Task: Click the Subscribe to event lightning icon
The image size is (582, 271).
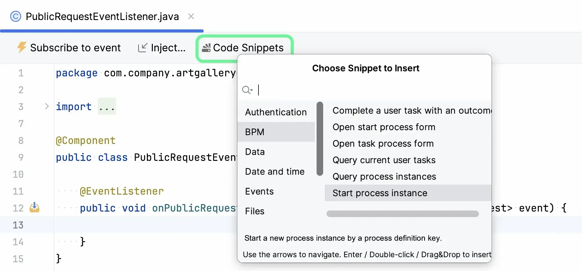Action: (x=22, y=48)
